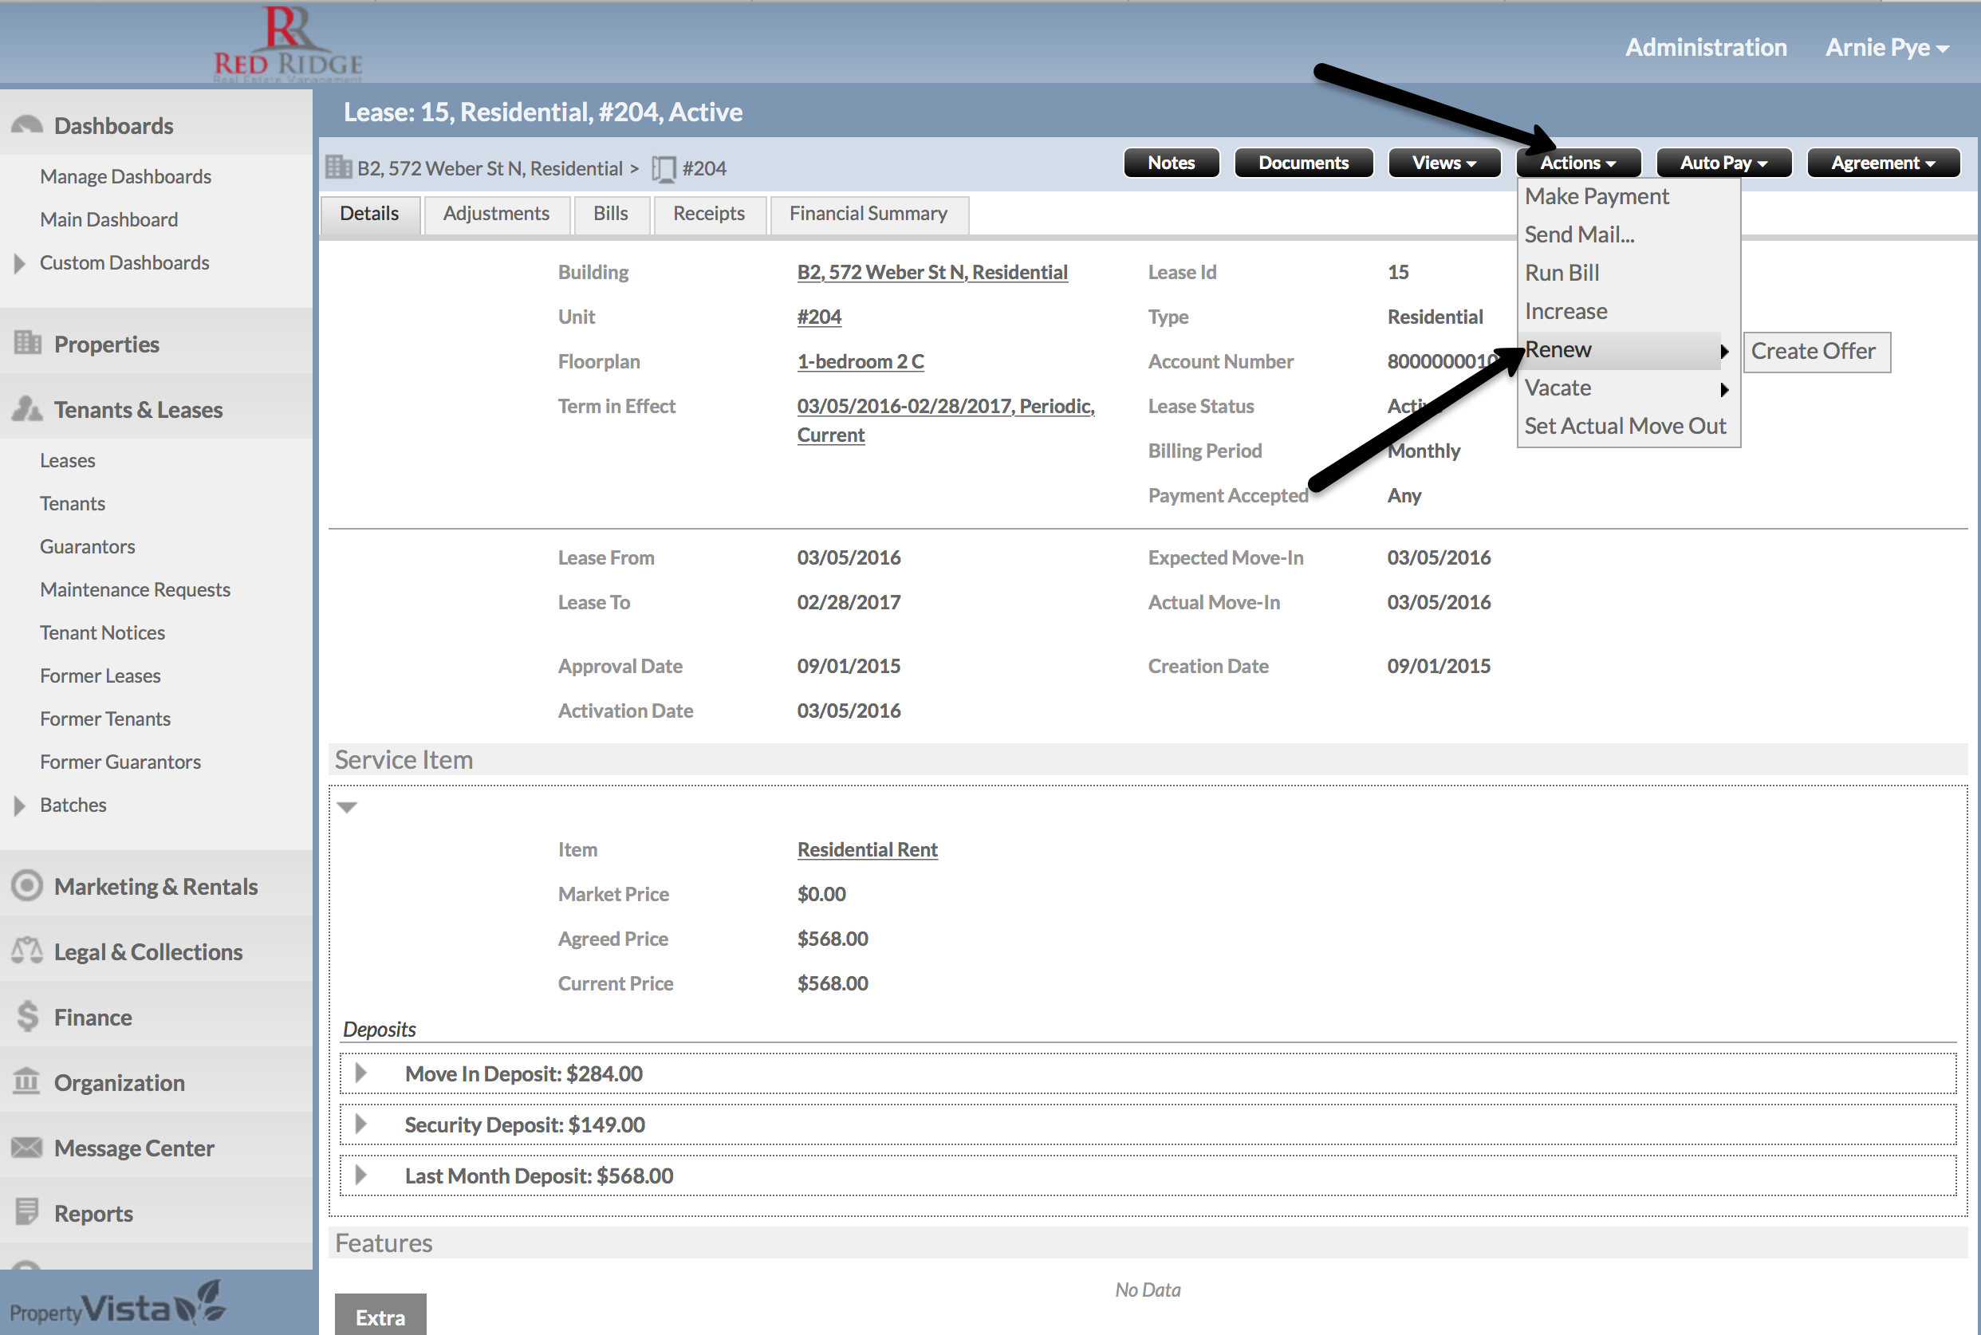Open the Residential Rent item link
Image resolution: width=1981 pixels, height=1335 pixels.
(x=867, y=849)
